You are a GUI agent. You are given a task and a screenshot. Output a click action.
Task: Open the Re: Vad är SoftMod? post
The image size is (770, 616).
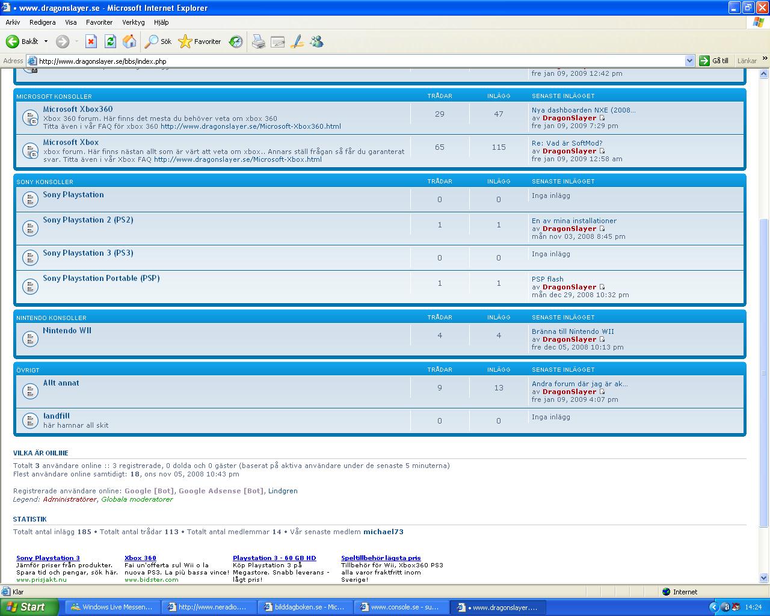pyautogui.click(x=567, y=143)
